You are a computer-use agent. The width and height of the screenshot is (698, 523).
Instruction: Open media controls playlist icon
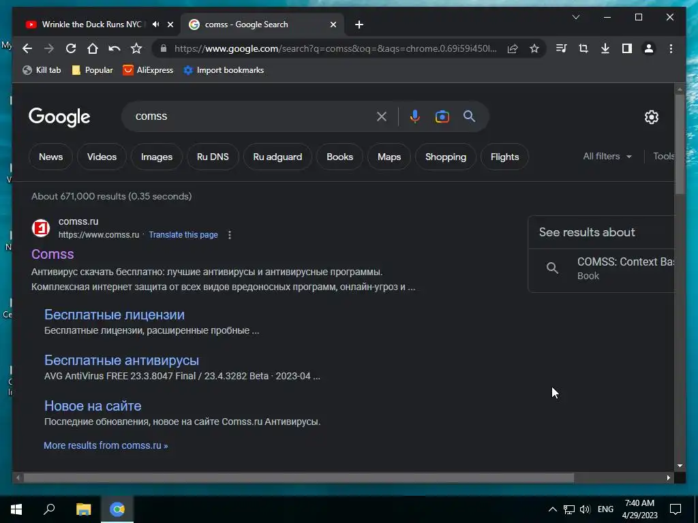pos(562,48)
